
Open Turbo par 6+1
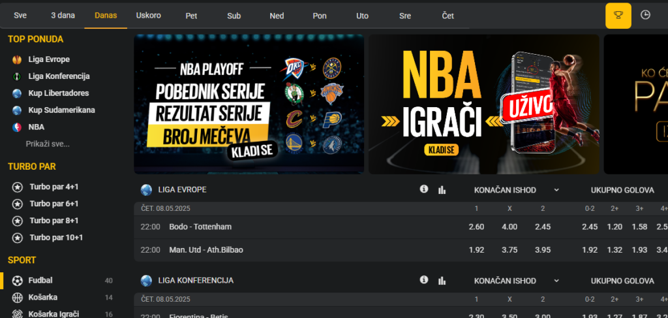pyautogui.click(x=53, y=204)
